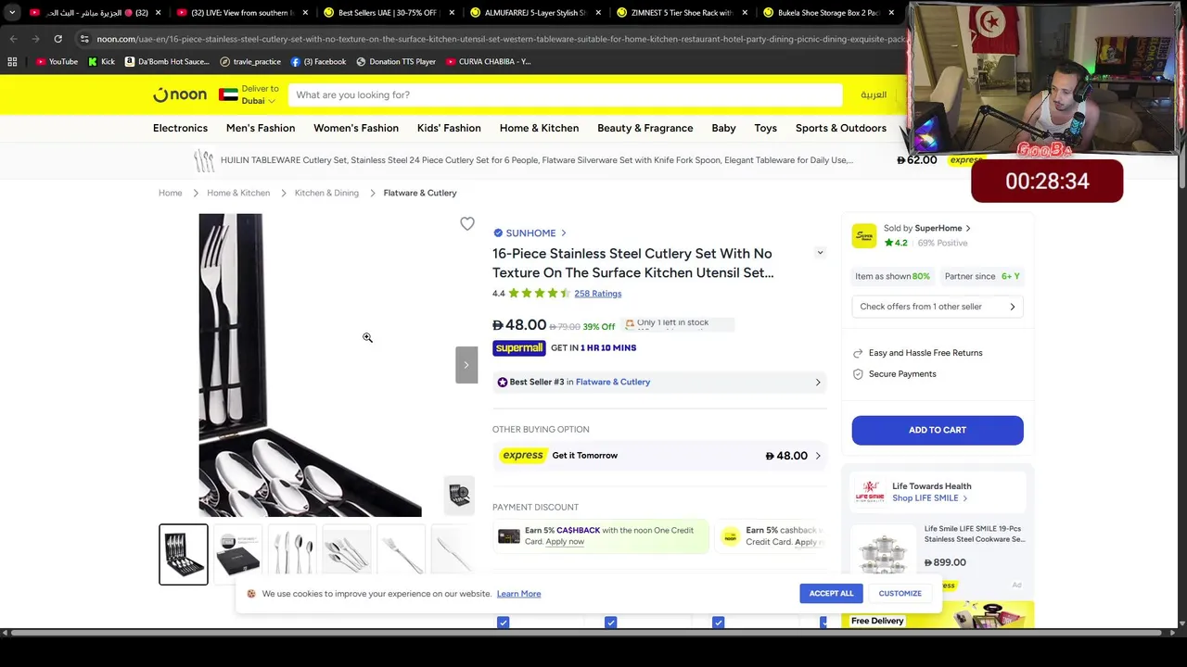1187x667 pixels.
Task: Go to Home breadcrumb
Action: coord(170,193)
